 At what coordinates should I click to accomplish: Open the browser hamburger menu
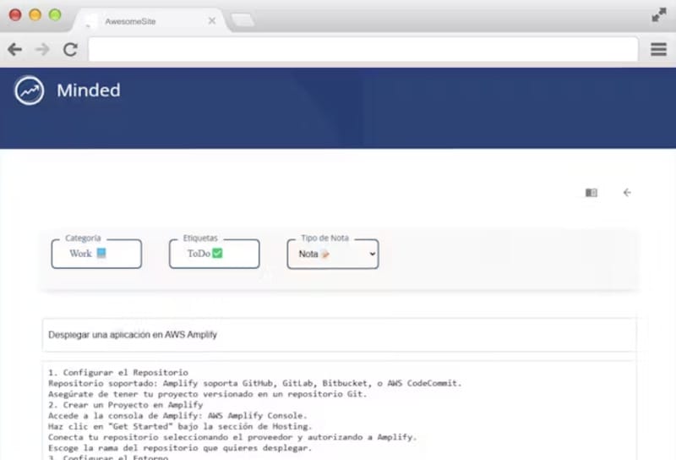(x=658, y=50)
